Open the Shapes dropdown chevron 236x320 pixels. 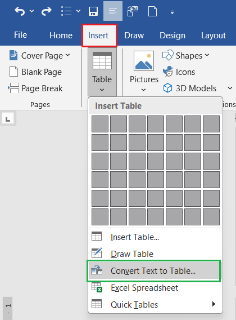207,55
